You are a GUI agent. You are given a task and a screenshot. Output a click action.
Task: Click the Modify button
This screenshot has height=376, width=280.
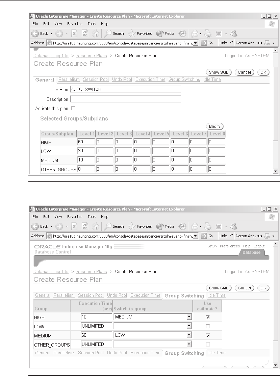[215, 126]
